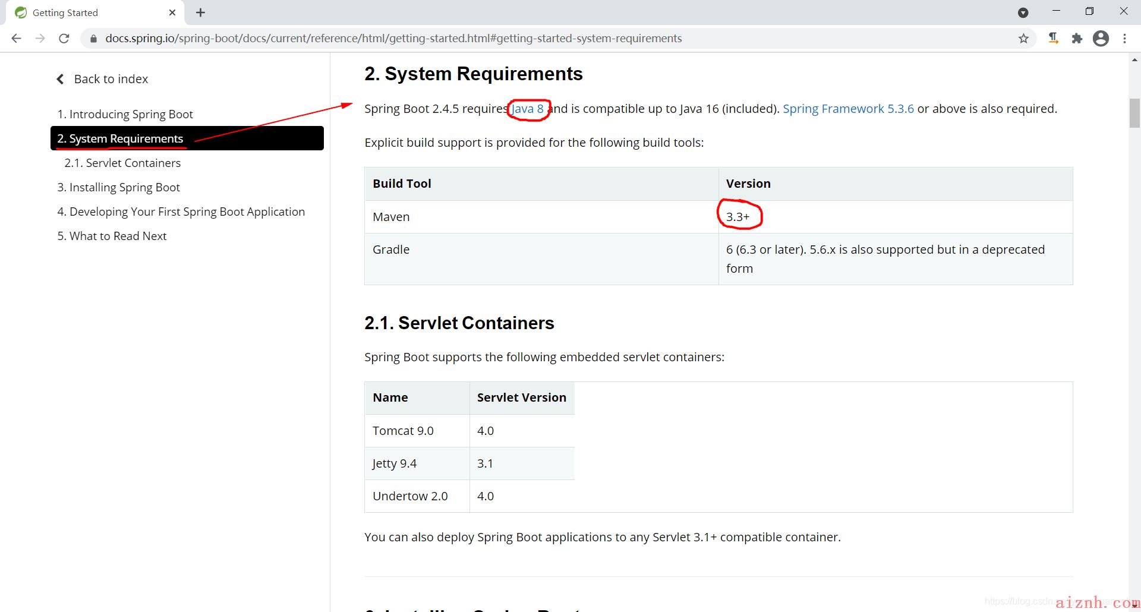Open the extensions puzzle icon
Screen dimensions: 1141x612
pyautogui.click(x=1077, y=39)
